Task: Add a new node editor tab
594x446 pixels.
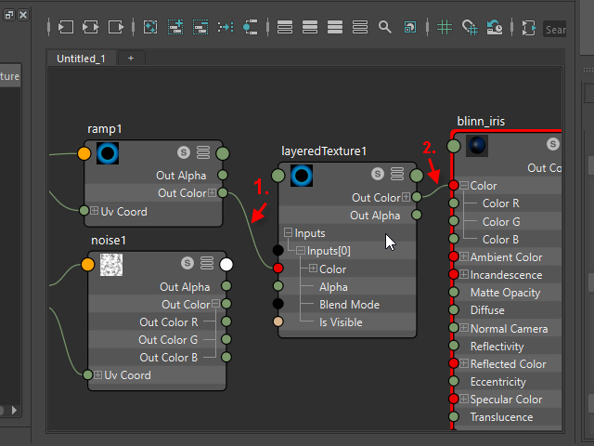Action: pos(131,58)
